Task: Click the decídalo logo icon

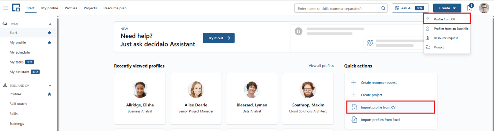Action: (x=16, y=7)
